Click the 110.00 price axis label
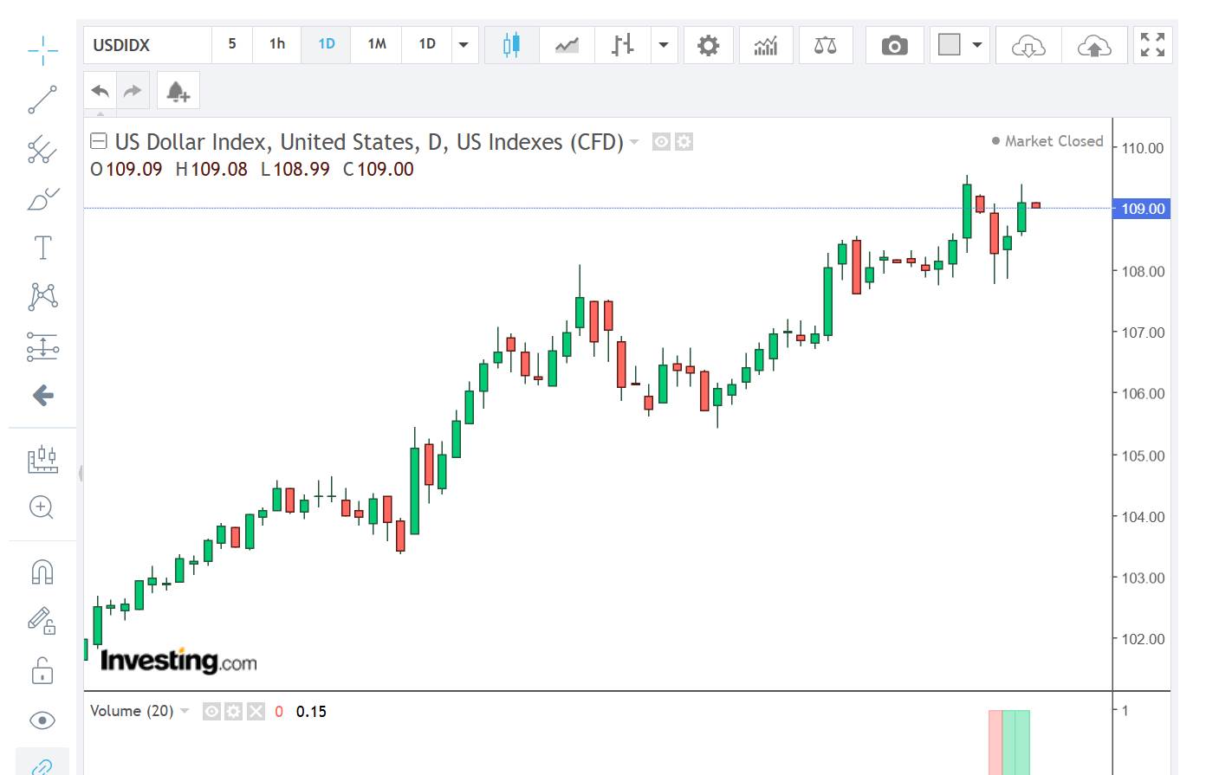Screen dimensions: 1219x775 coord(1143,148)
